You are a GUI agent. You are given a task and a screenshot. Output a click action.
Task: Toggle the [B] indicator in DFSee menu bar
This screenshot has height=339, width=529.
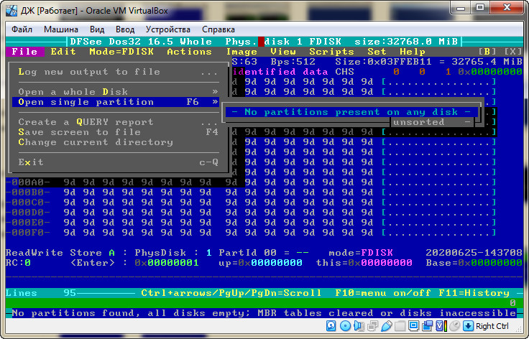488,52
